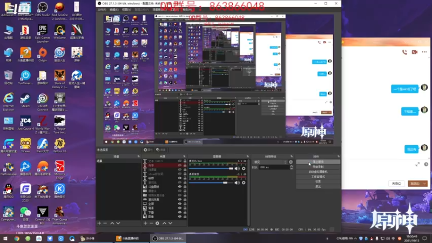This screenshot has width=432, height=243.
Task: Remove selected source with minus icon
Action: tap(151, 223)
